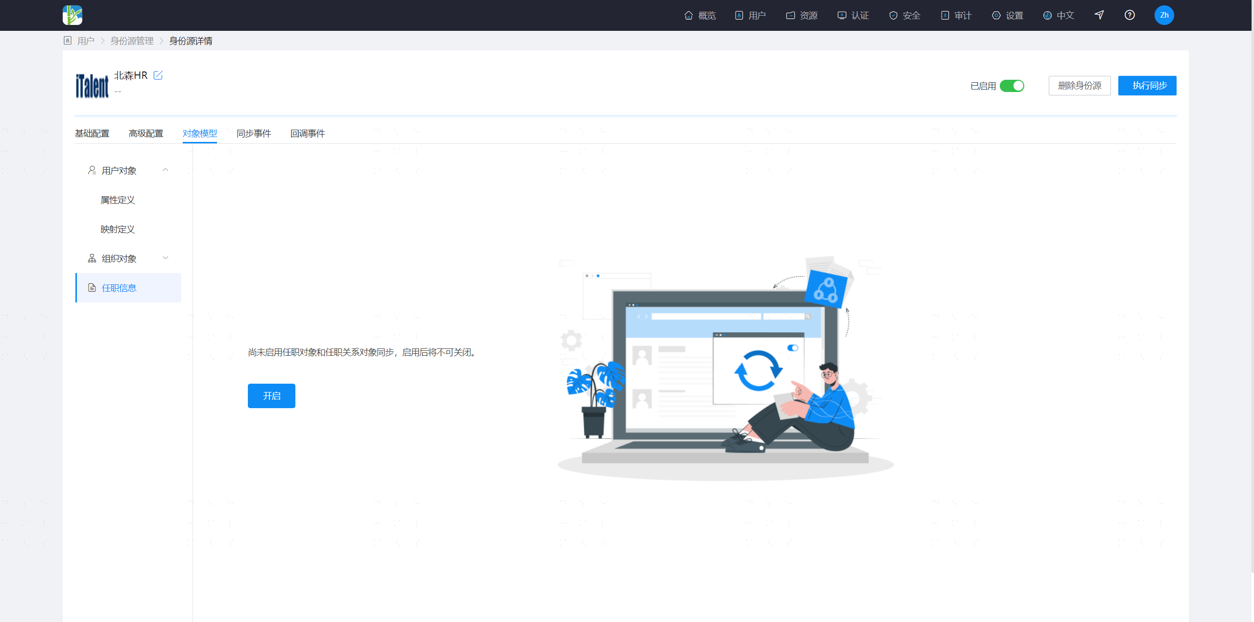Click the 执行同步 button
Image resolution: width=1254 pixels, height=622 pixels.
(x=1147, y=86)
